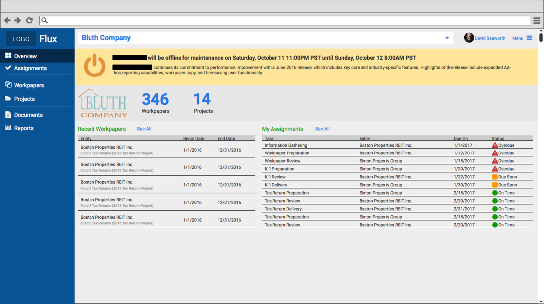Click the Overview grid icon in the sidebar
The width and height of the screenshot is (544, 304).
tap(8, 56)
